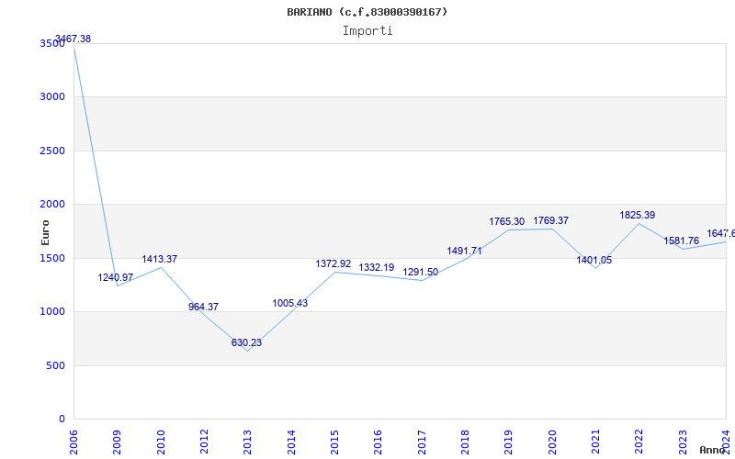Click the 2022 year label
Screen dimensions: 735x459
(639, 442)
